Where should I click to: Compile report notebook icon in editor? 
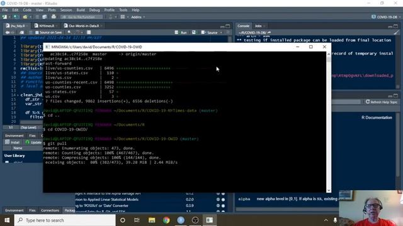click(89, 33)
